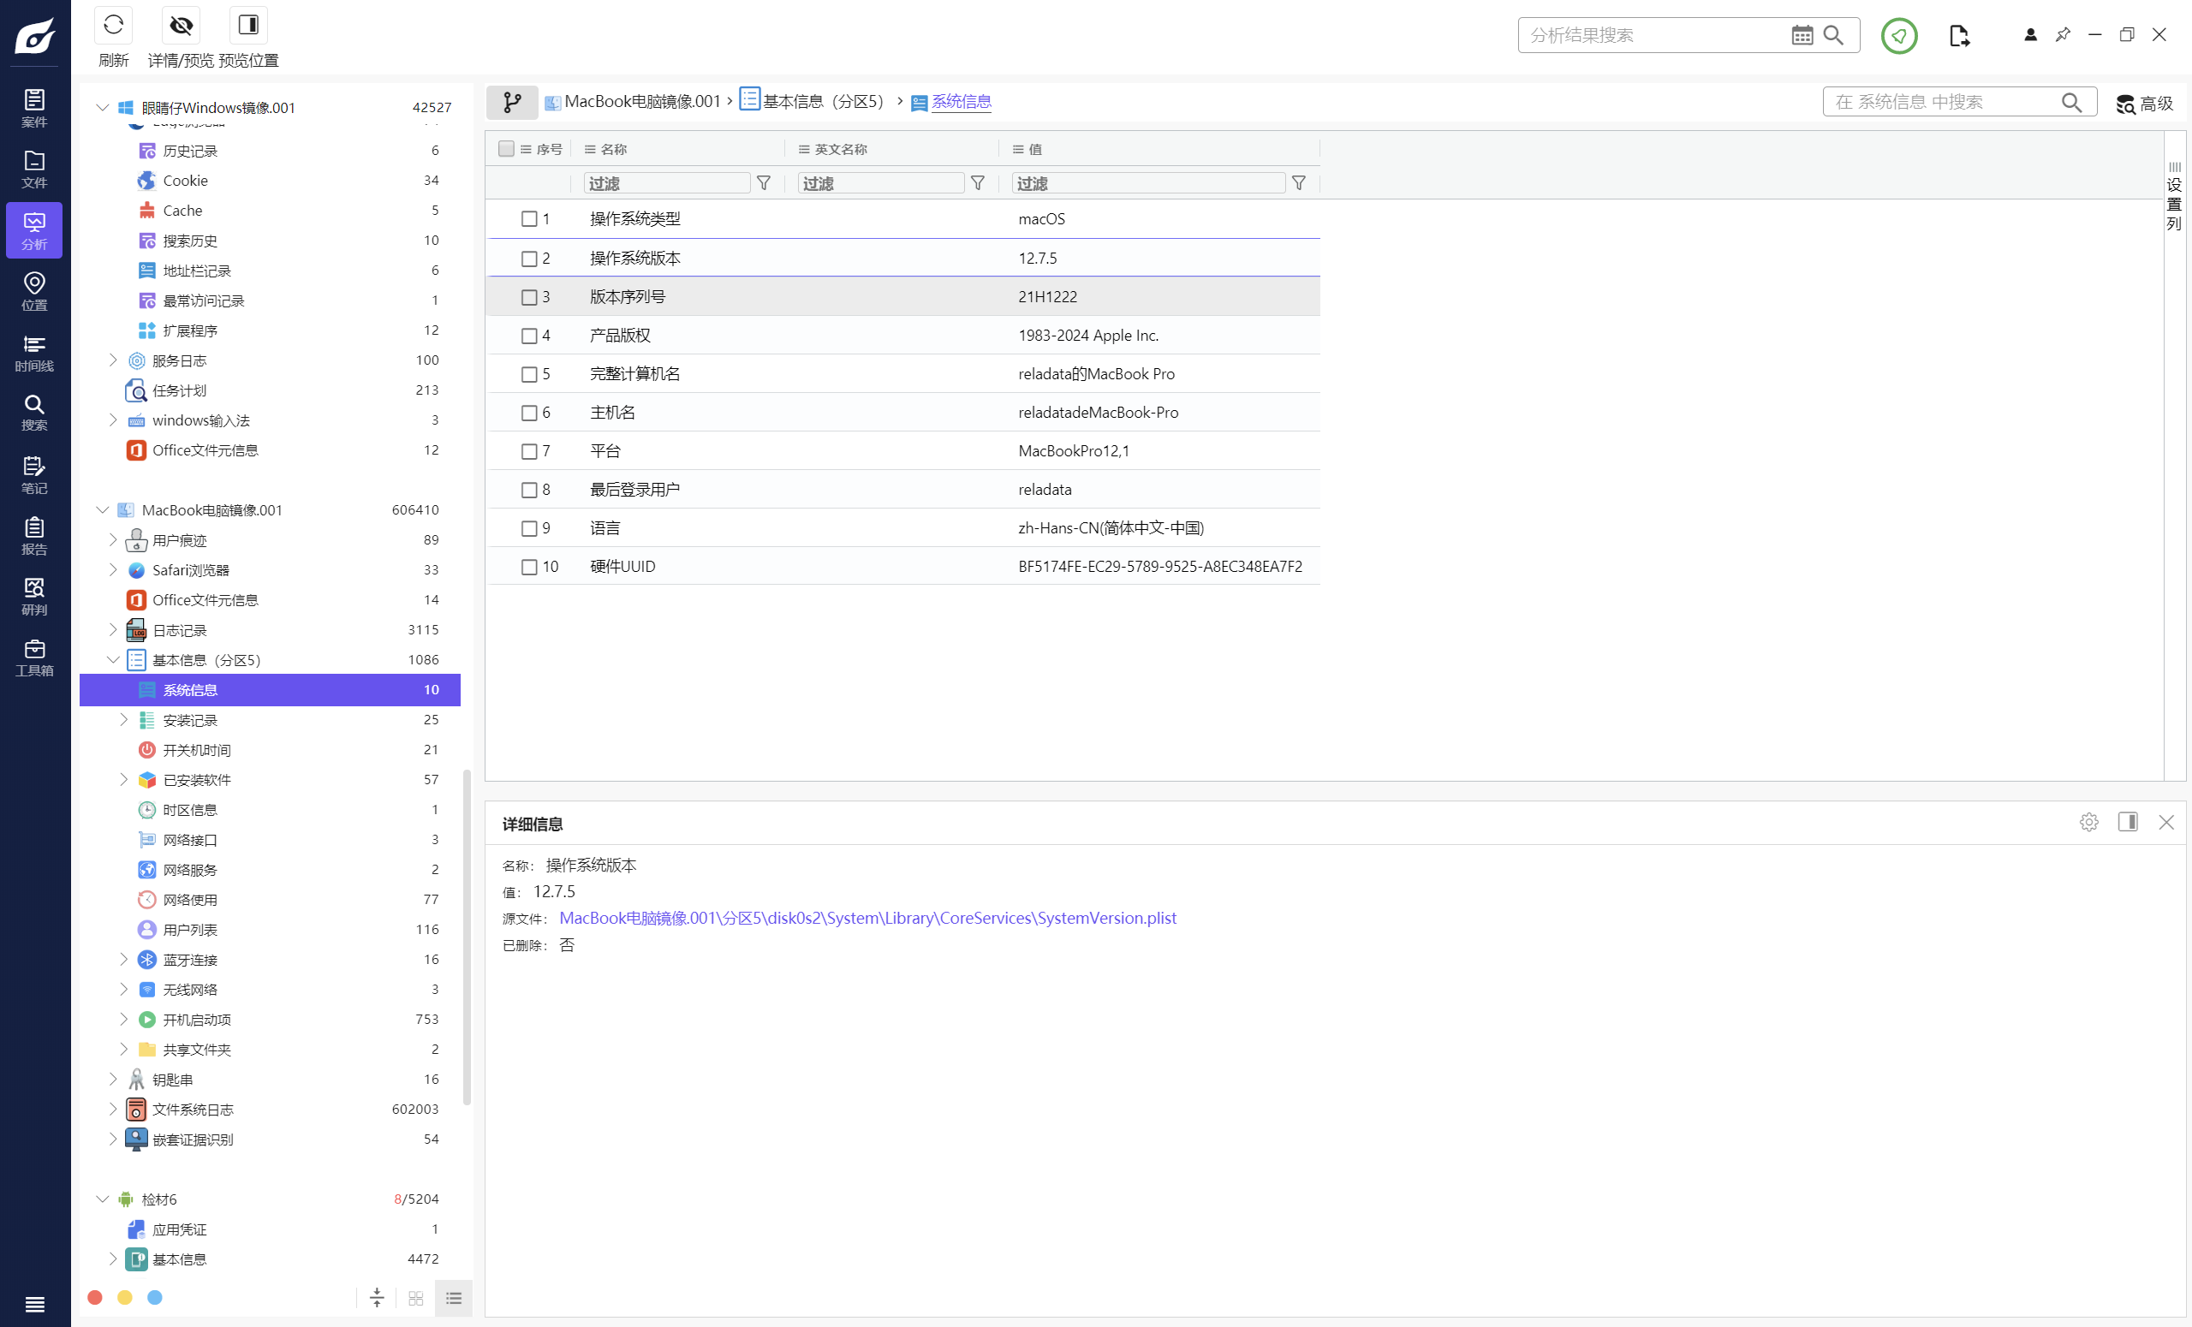Viewport: 2192px width, 1327px height.
Task: Toggle the details/preview eye icon
Action: (181, 25)
